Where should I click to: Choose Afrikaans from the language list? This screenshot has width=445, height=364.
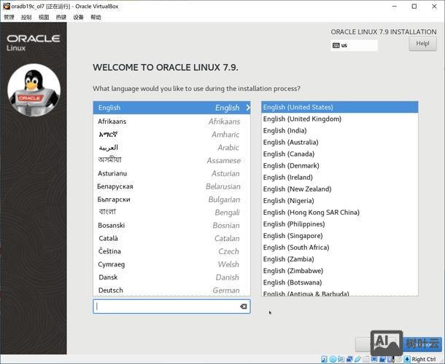point(171,122)
